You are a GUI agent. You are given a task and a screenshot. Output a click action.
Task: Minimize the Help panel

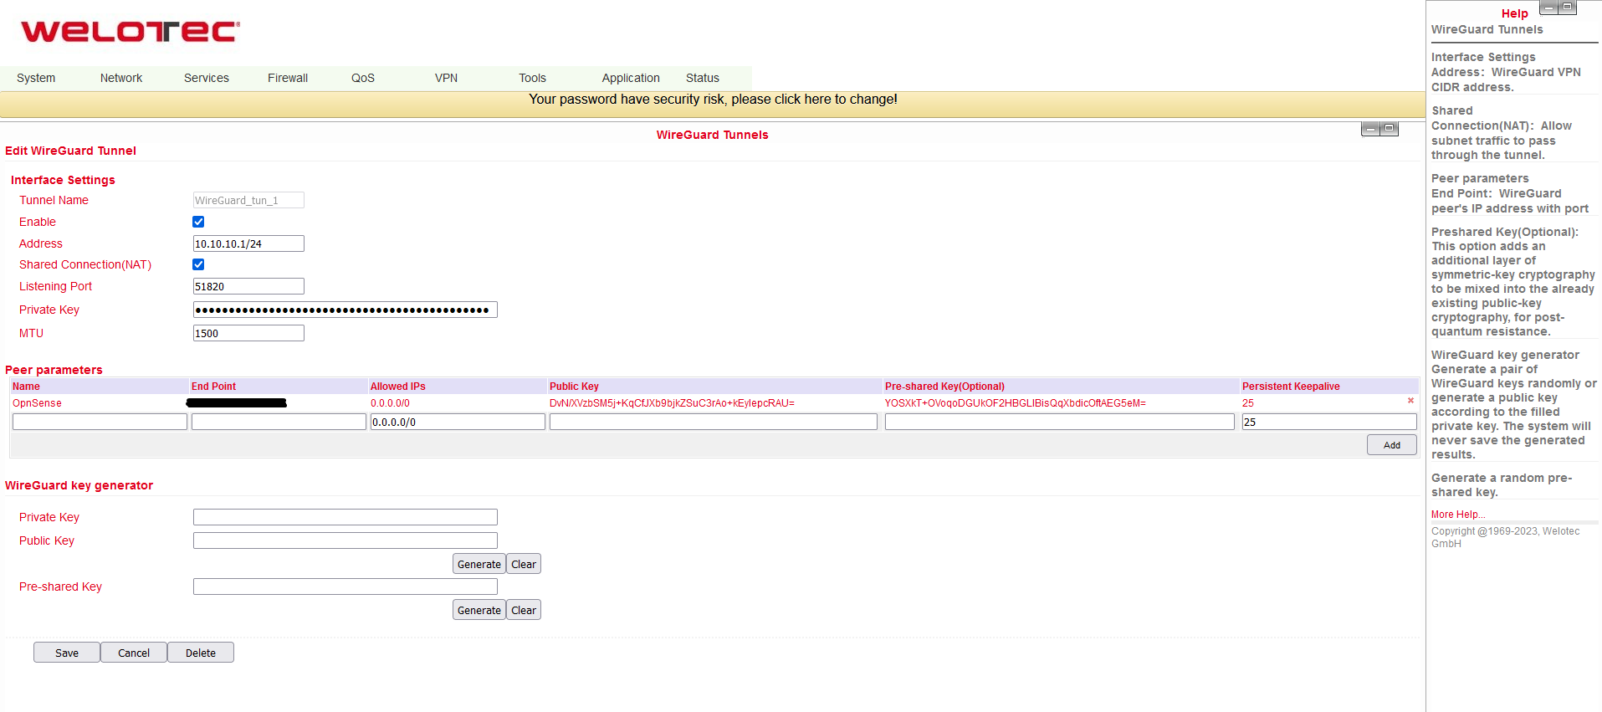(x=1548, y=8)
